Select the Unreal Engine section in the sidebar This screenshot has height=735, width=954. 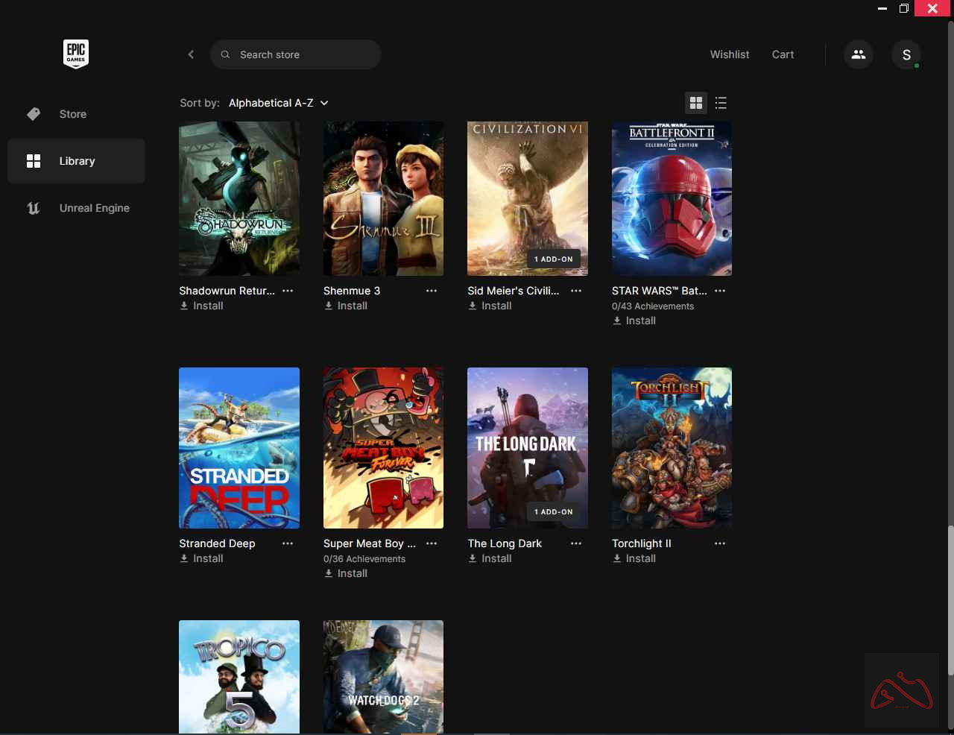coord(94,208)
